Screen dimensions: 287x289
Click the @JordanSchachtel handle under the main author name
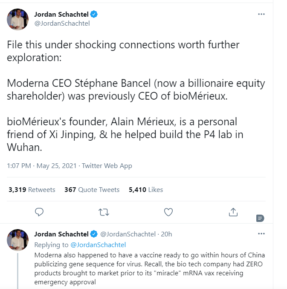pos(62,24)
